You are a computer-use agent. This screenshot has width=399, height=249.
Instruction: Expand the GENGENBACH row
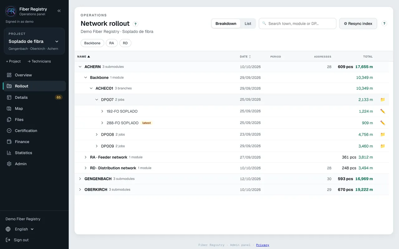point(80,179)
